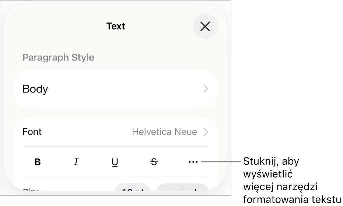
Task: Decrease font size with minus button
Action: pos(169,190)
